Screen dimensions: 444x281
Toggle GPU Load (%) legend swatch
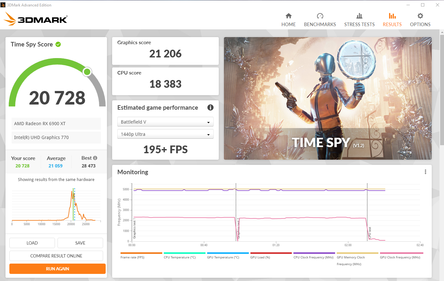pos(271,253)
